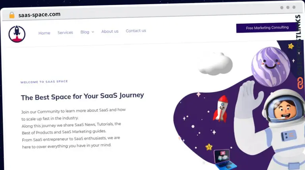Expand the Blog dropdown chevron
This screenshot has width=305, height=170.
click(x=93, y=32)
